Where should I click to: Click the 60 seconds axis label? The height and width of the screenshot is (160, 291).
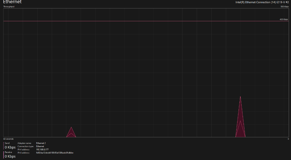8,139
